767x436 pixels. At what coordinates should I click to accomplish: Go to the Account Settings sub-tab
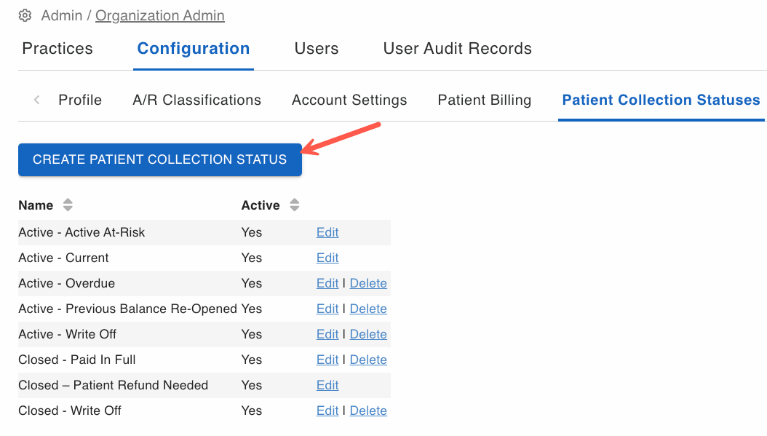[x=349, y=100]
